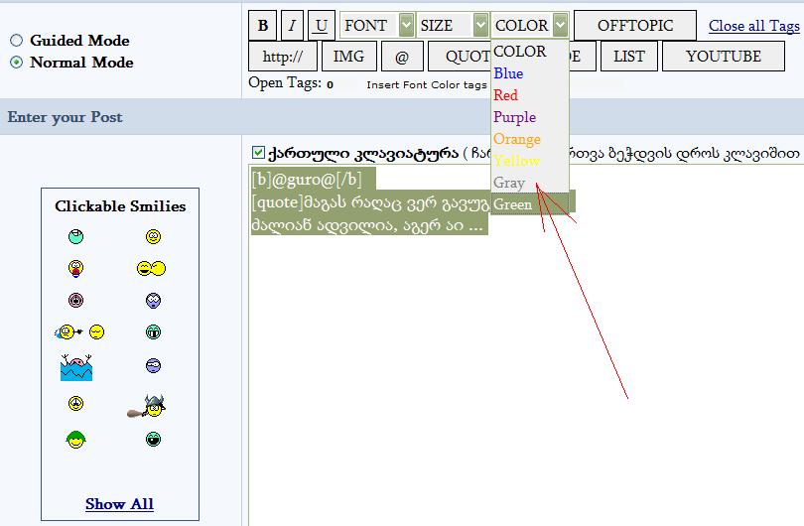Select Purple from the color list
The height and width of the screenshot is (526, 804).
[x=530, y=117]
